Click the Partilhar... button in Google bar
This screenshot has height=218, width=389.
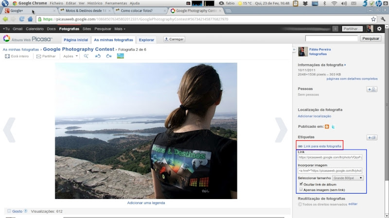point(352,29)
